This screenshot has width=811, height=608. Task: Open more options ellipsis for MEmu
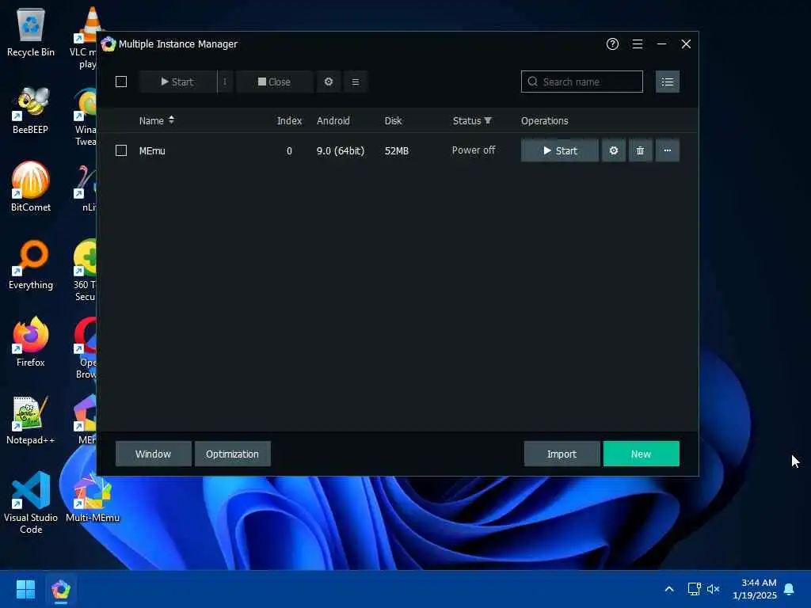[x=667, y=150]
